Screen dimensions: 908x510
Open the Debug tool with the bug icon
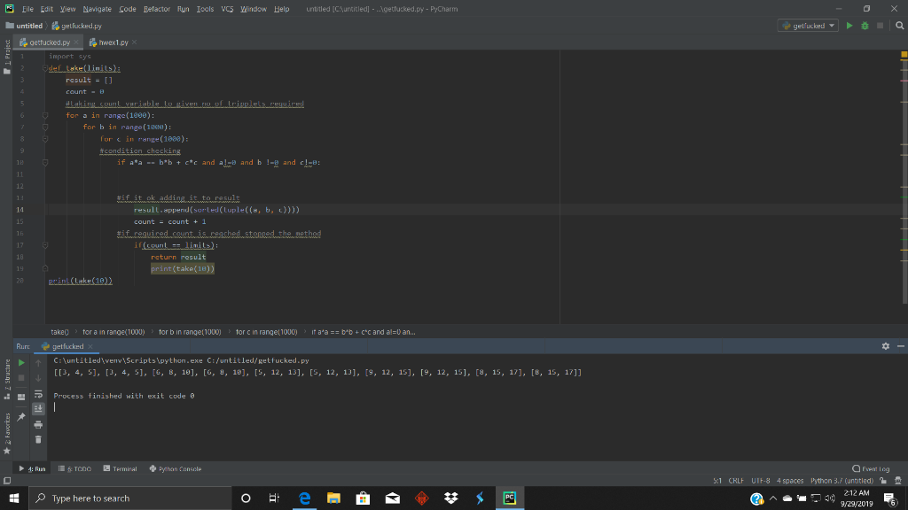[865, 26]
